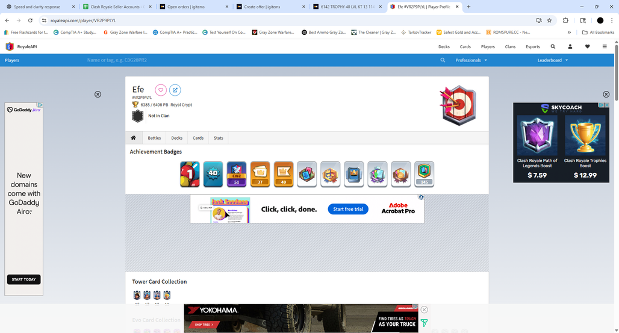This screenshot has height=333, width=619.
Task: Click Clash Royale Trophies Boost ad
Action: [585, 147]
